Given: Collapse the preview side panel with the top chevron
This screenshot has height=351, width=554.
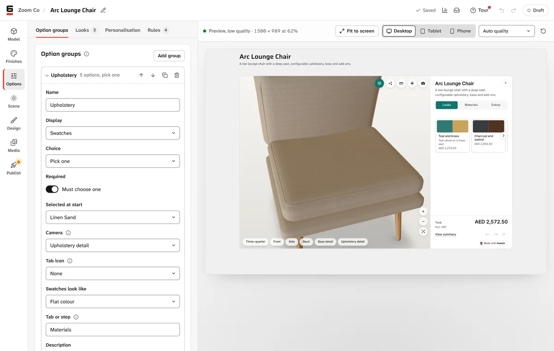Looking at the screenshot, I should click(506, 83).
